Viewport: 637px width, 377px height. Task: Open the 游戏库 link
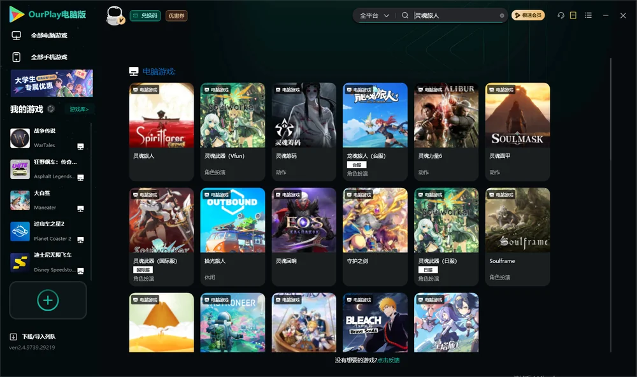(79, 109)
